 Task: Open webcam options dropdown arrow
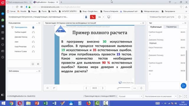[x=103, y=17]
